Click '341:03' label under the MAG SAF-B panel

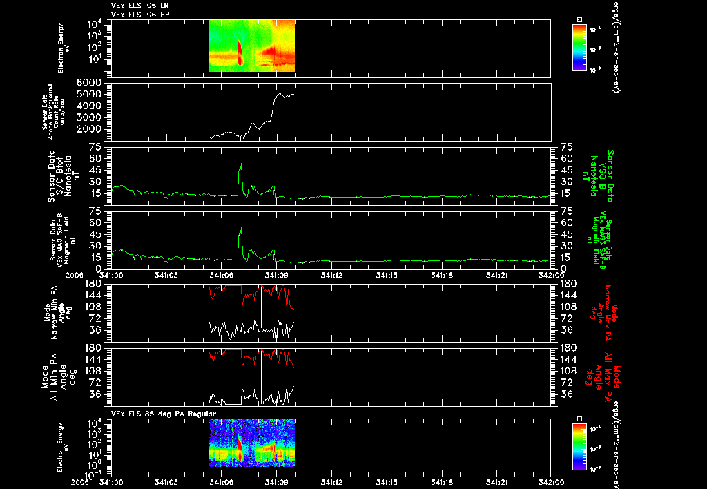tap(166, 275)
